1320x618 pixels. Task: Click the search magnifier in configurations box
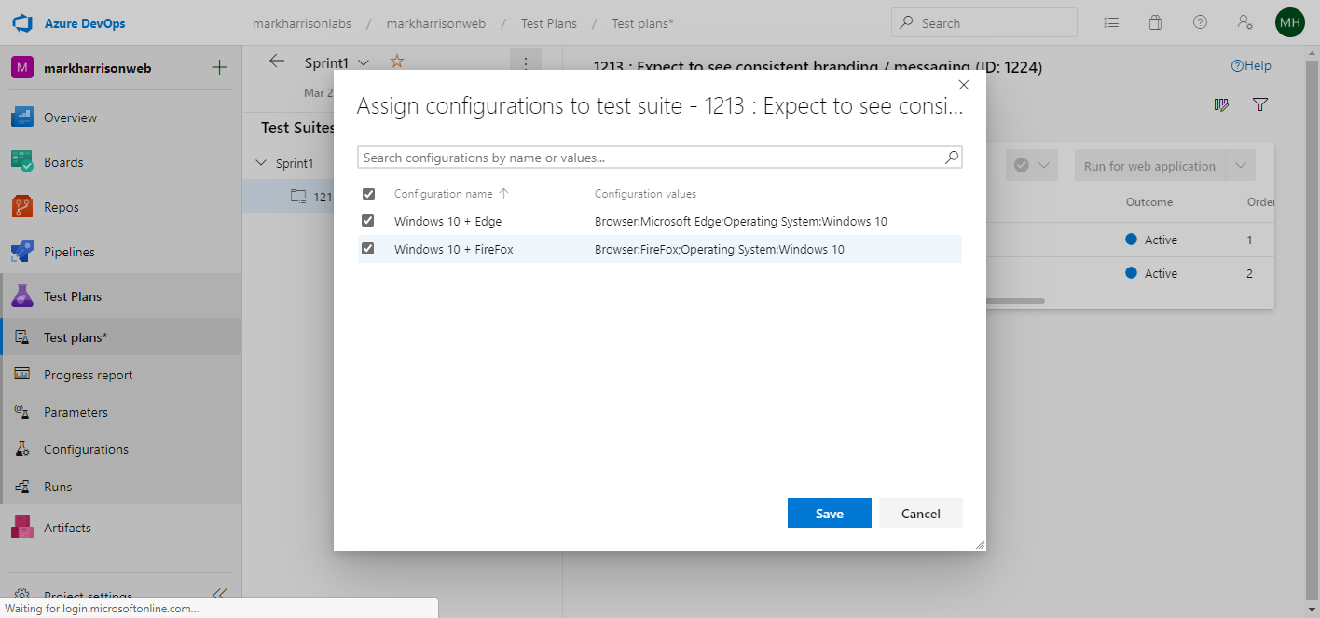951,158
